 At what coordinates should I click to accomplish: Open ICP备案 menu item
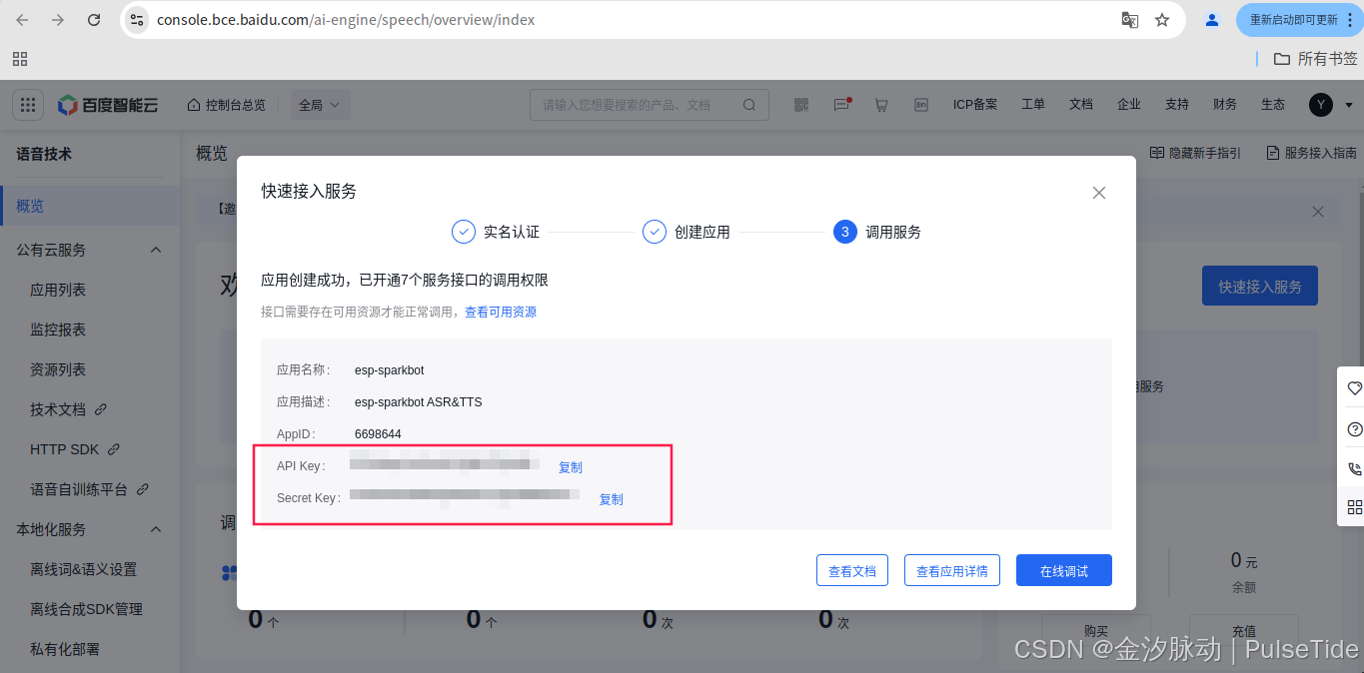[975, 105]
